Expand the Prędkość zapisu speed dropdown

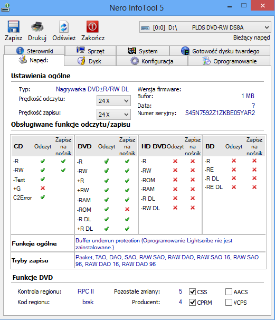tap(113, 115)
